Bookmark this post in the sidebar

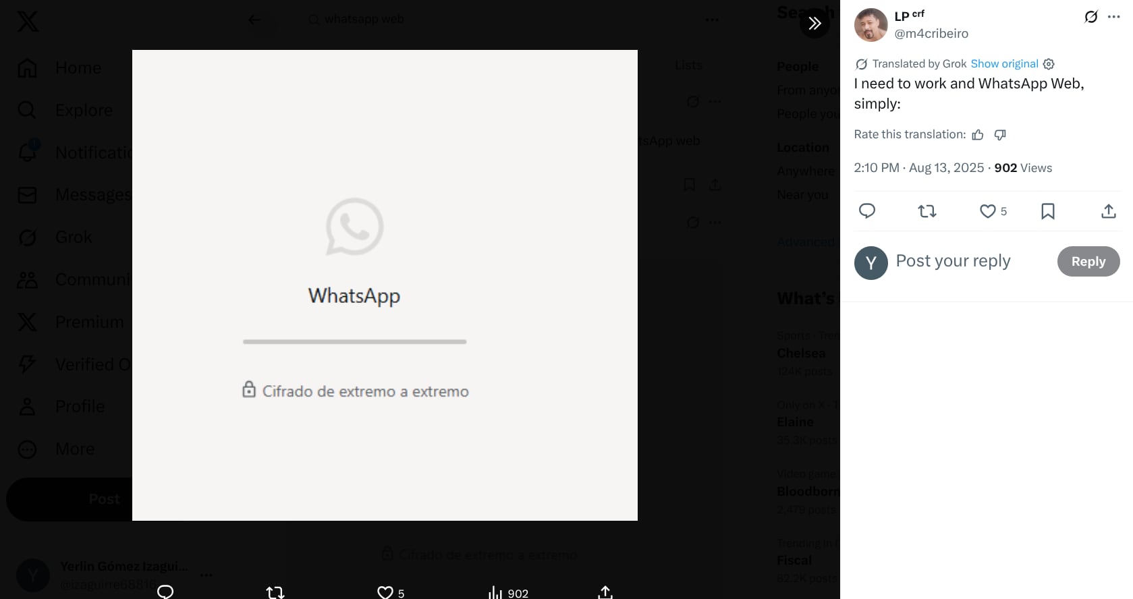pos(1047,211)
